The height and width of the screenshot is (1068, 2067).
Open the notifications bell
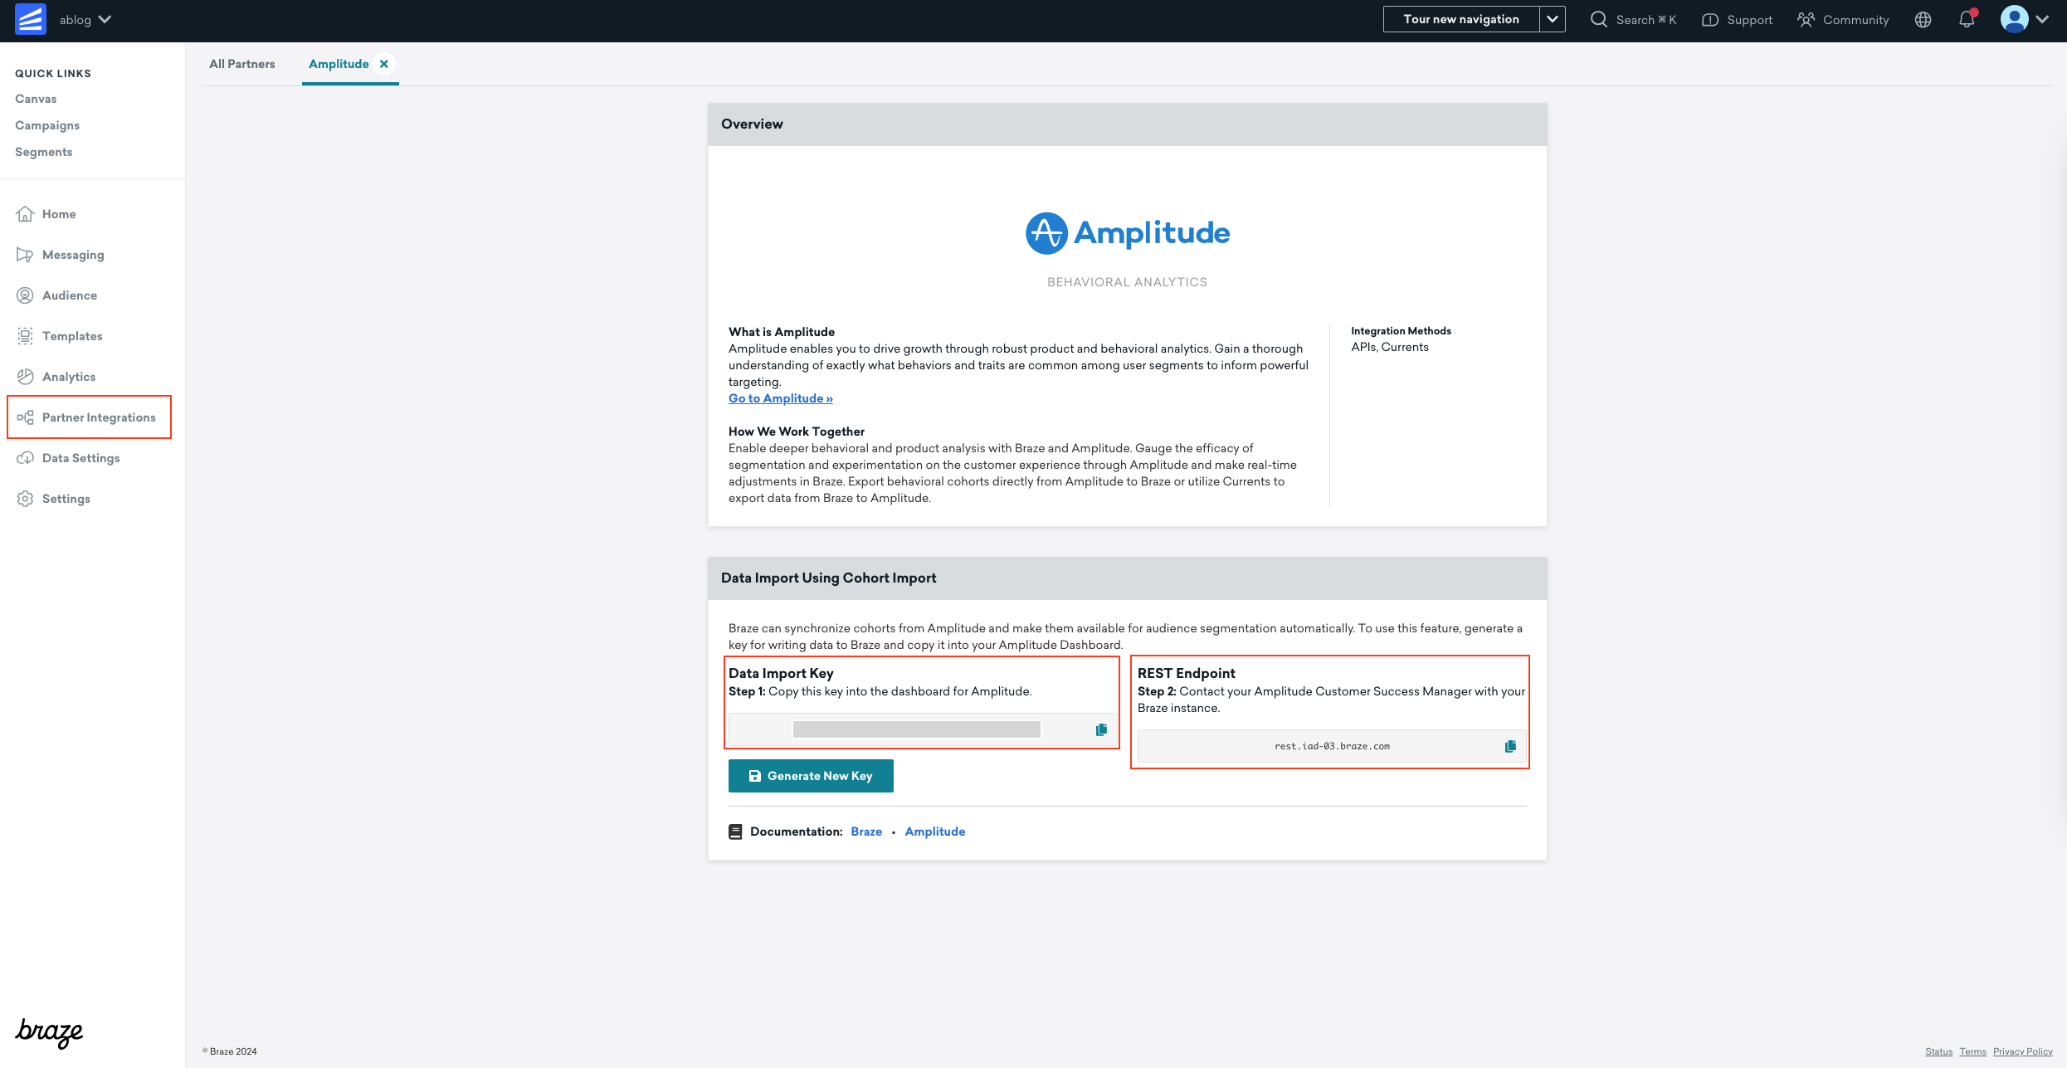[1967, 19]
